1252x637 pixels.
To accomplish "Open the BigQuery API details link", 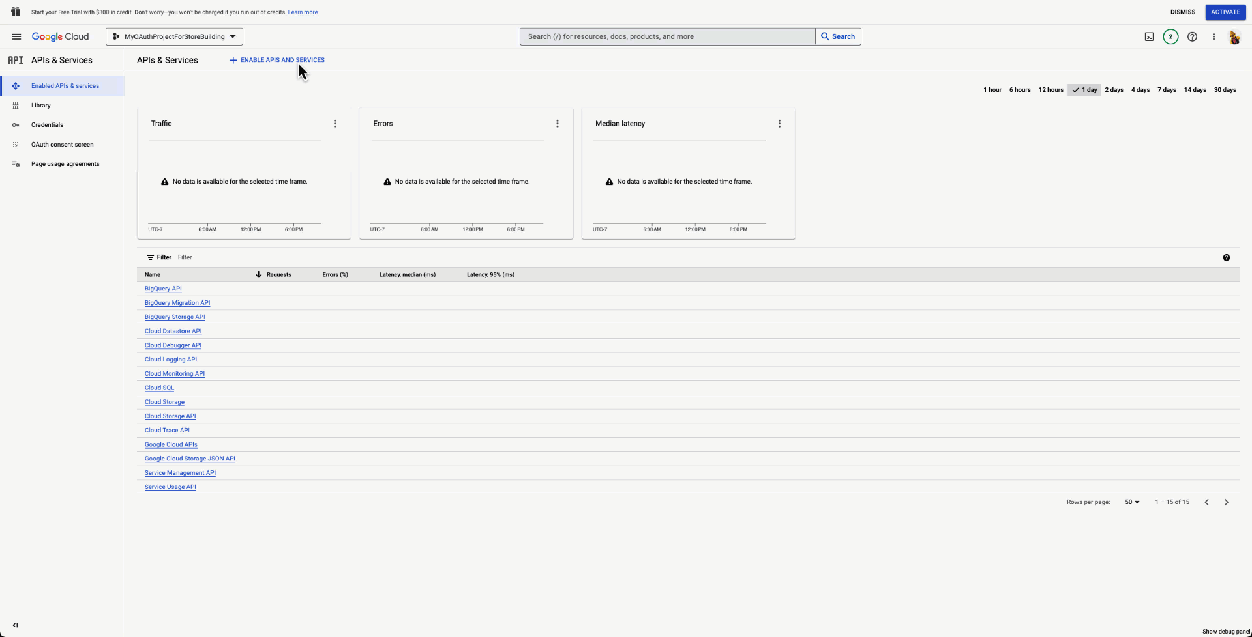I will (x=163, y=289).
